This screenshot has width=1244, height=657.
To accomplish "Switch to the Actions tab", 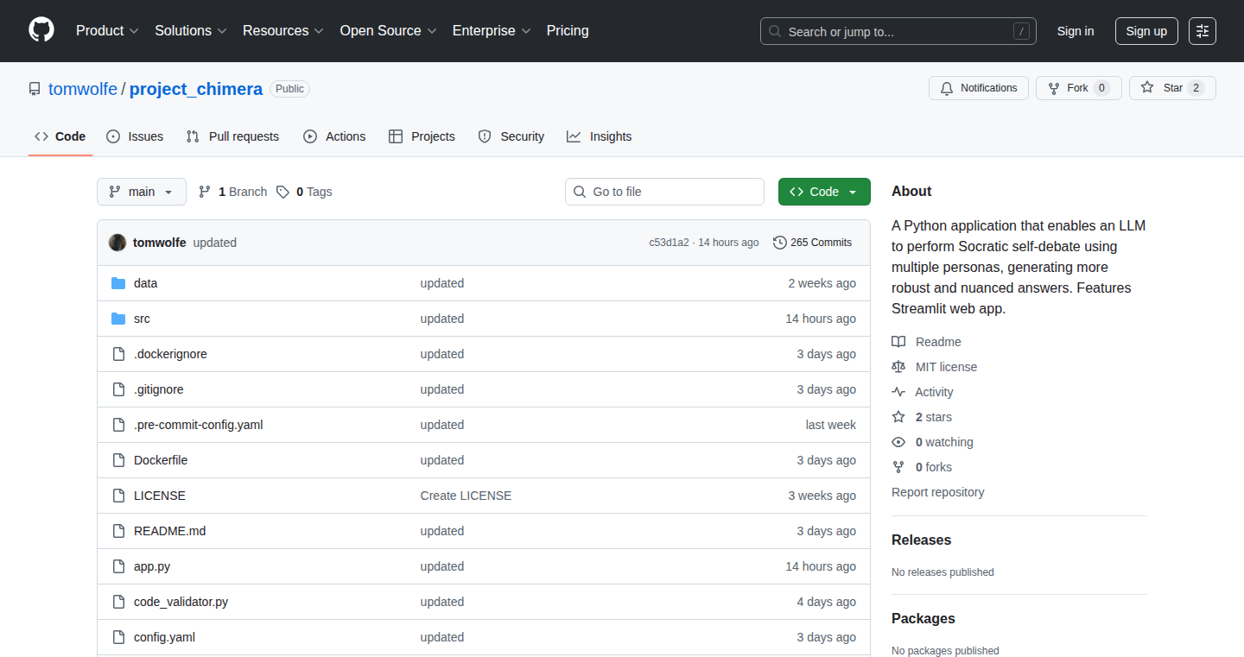I will (334, 136).
